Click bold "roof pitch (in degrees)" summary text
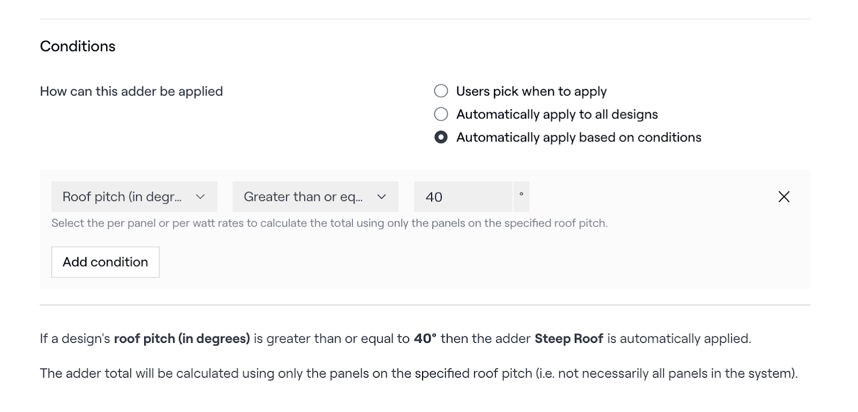 point(182,339)
